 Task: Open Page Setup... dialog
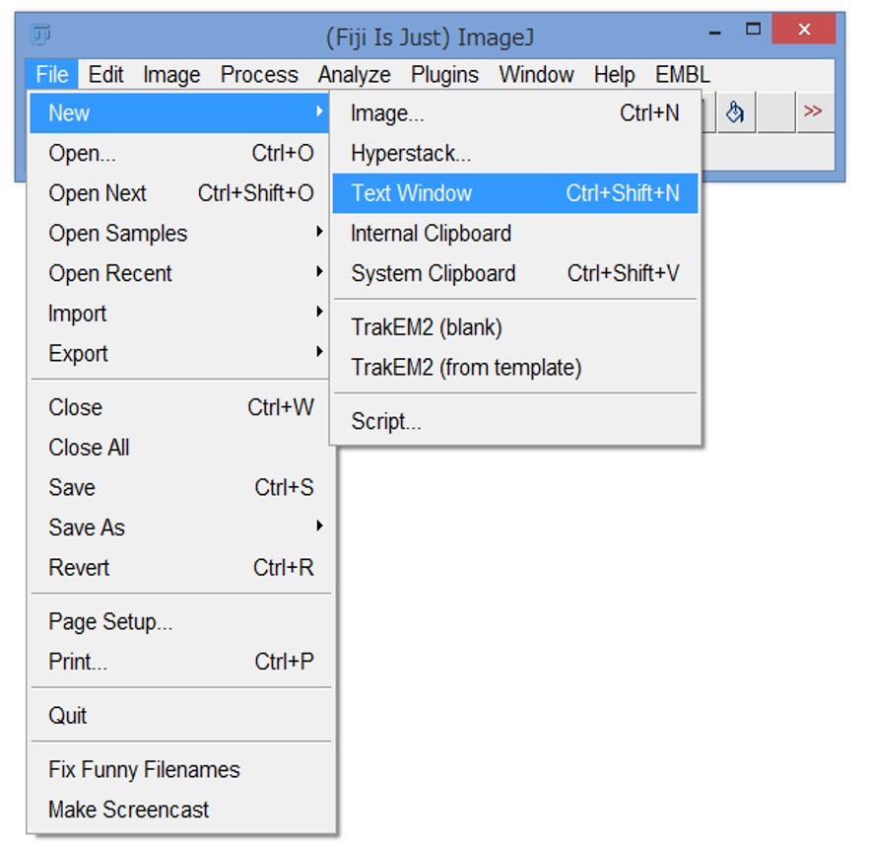179,621
